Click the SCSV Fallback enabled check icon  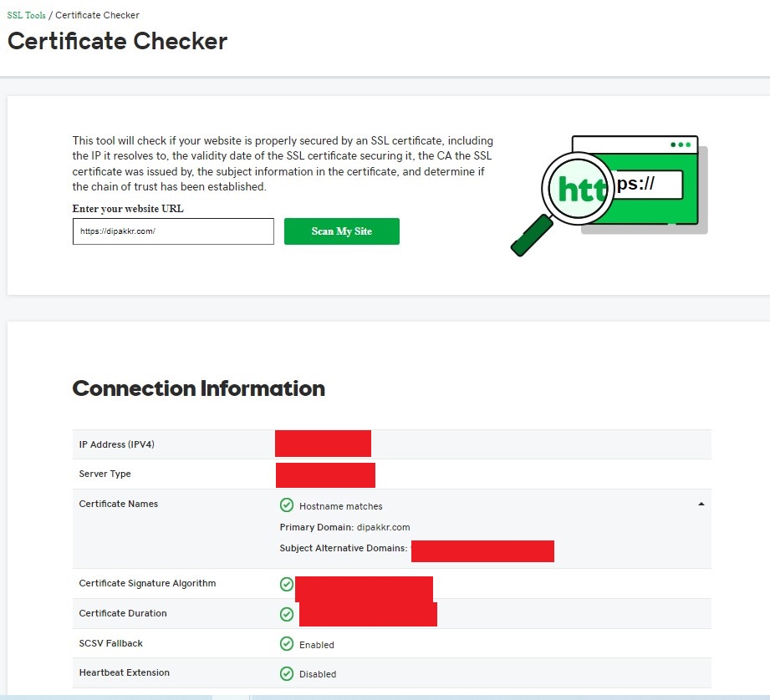tap(287, 644)
